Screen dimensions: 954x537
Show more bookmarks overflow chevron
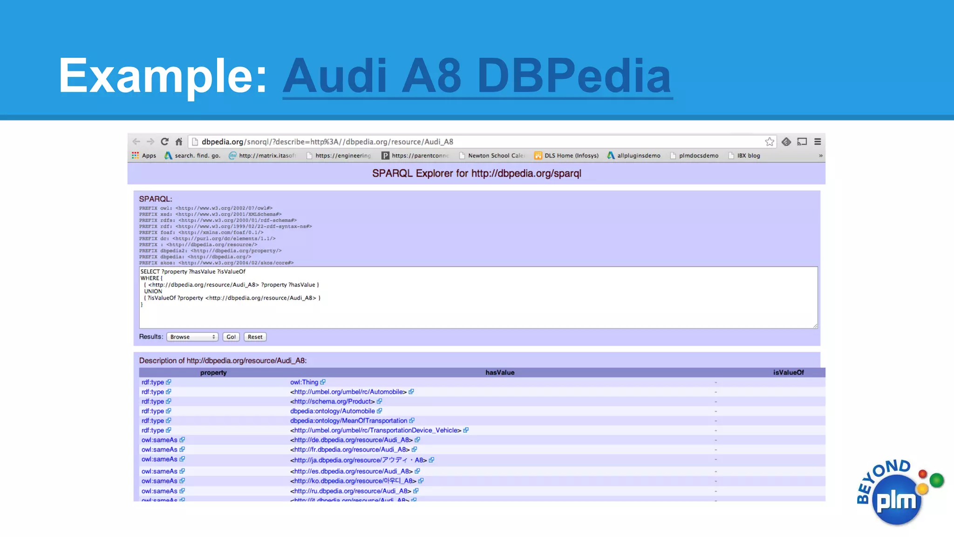820,156
